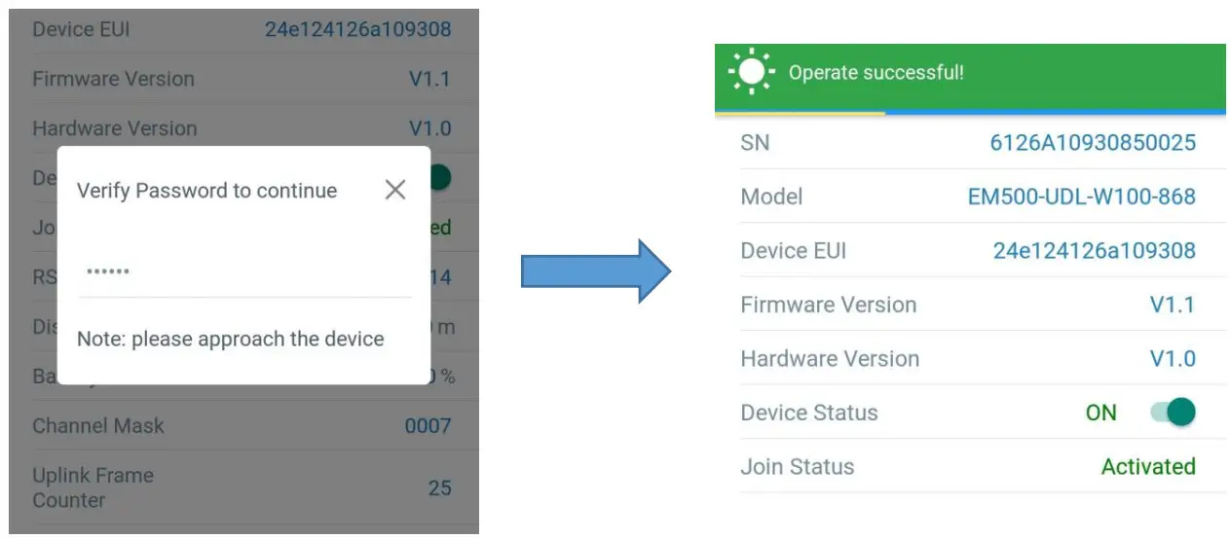Click the dimmed Device EUI value behind the dialog
1230x540 pixels.
point(357,29)
